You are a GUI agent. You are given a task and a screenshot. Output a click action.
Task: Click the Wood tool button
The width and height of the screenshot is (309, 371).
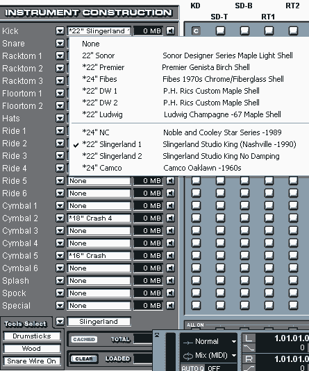tap(32, 349)
